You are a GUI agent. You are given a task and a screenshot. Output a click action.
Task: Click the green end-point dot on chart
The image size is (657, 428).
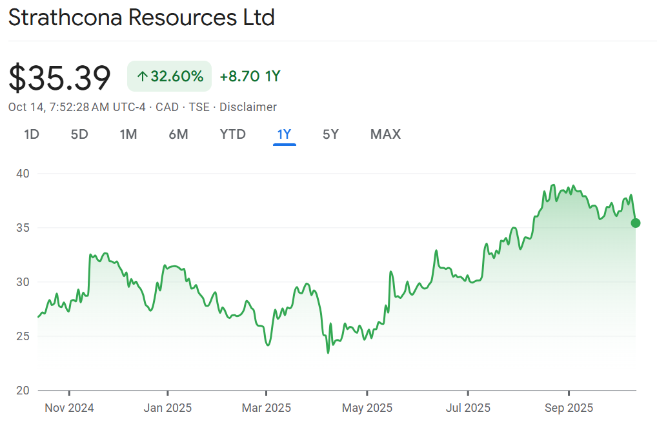pos(635,223)
